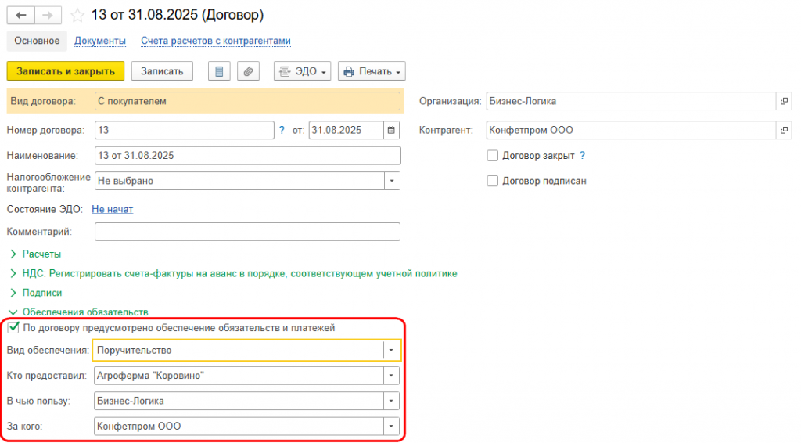Open Вид обеспечения dropdown arrow
This screenshot has height=443, width=801.
[391, 351]
